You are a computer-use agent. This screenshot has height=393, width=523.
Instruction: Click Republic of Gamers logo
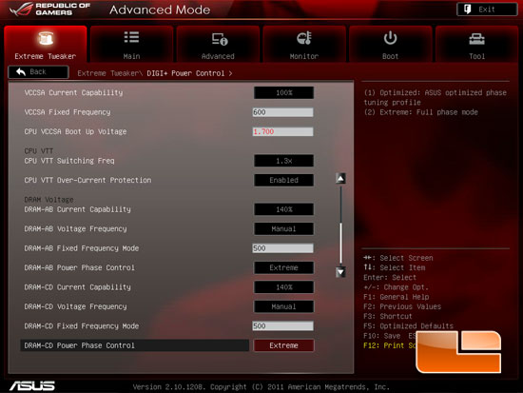click(50, 10)
